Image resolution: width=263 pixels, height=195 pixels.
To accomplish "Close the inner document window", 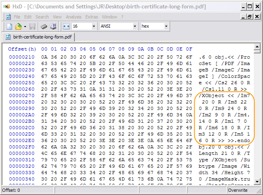I will [x=257, y=16].
